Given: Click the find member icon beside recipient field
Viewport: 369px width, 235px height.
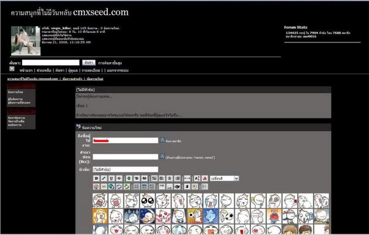Looking at the screenshot, I should point(162,140).
